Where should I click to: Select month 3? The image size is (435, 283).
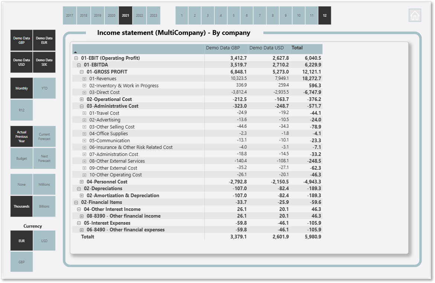coord(208,16)
